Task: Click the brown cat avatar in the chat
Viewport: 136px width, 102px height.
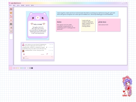Action: tap(23, 51)
